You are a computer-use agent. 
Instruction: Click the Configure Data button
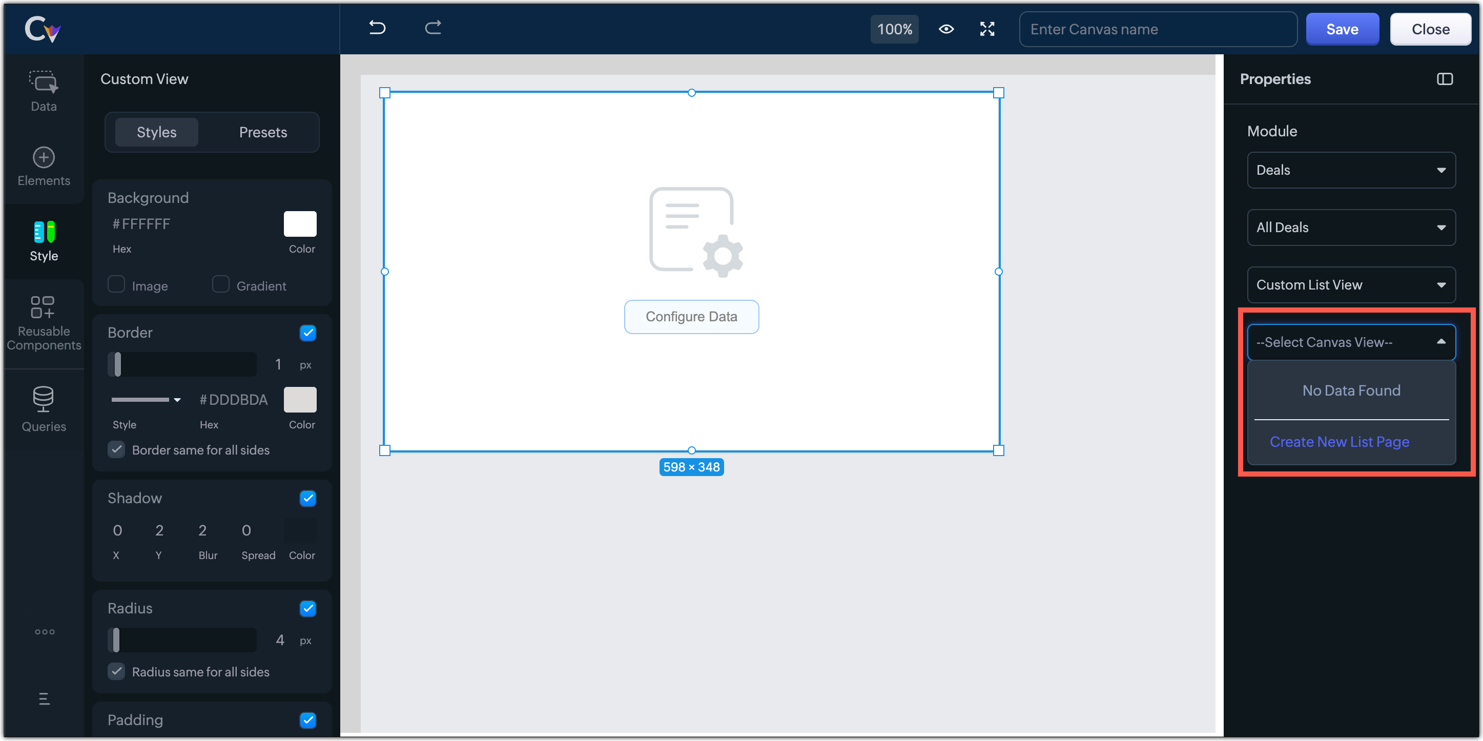click(x=691, y=317)
